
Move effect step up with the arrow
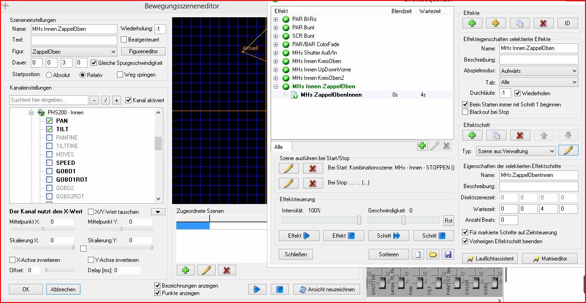pos(543,135)
